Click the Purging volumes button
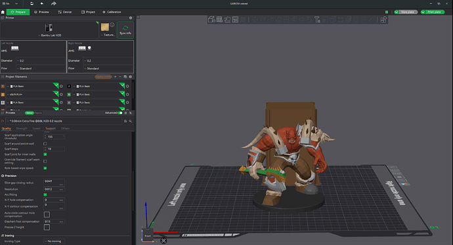 coord(103,77)
